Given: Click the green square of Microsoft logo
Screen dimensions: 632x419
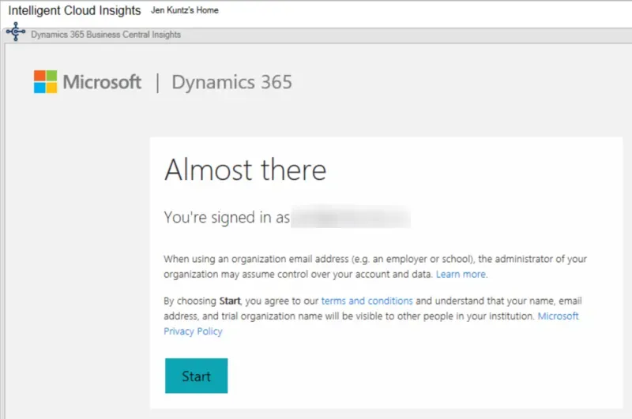Looking at the screenshot, I should click(x=52, y=76).
